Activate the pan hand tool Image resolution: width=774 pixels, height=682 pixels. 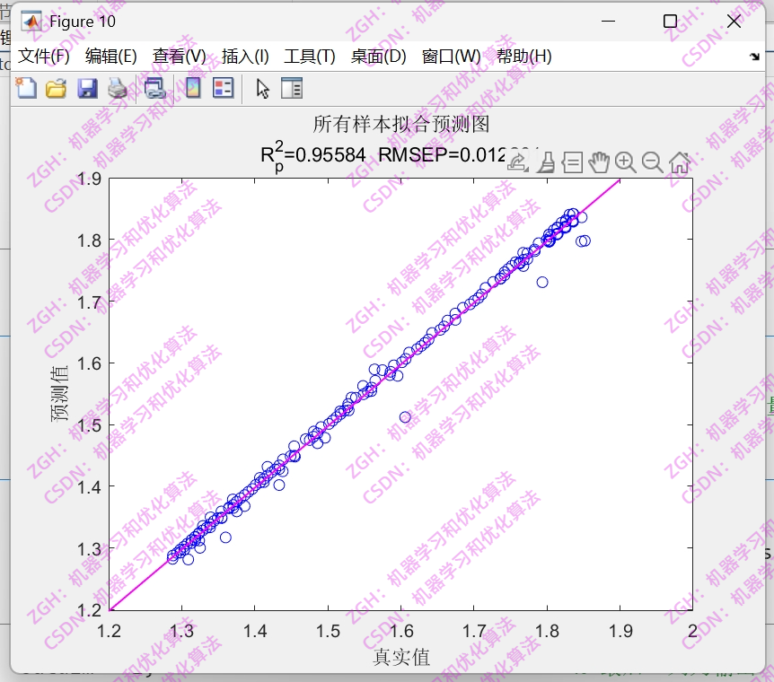click(599, 162)
